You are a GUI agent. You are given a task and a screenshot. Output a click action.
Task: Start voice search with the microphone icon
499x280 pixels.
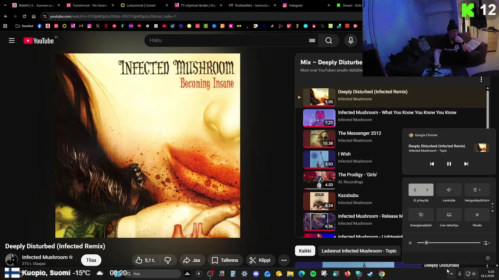(351, 40)
